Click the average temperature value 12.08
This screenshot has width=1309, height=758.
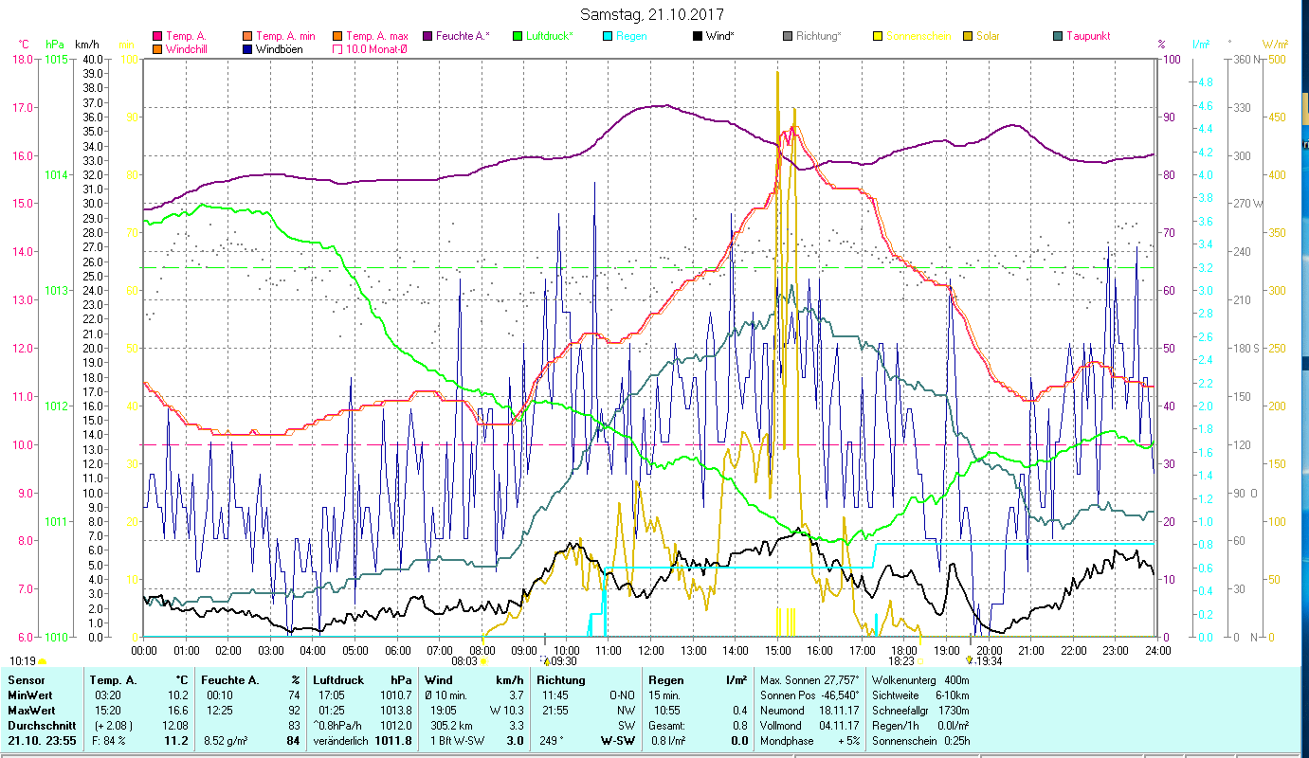coord(174,726)
